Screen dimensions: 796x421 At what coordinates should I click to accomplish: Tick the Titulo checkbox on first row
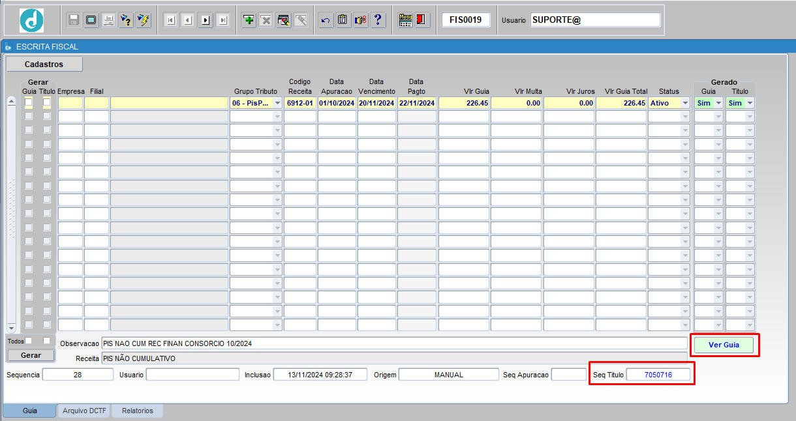47,102
